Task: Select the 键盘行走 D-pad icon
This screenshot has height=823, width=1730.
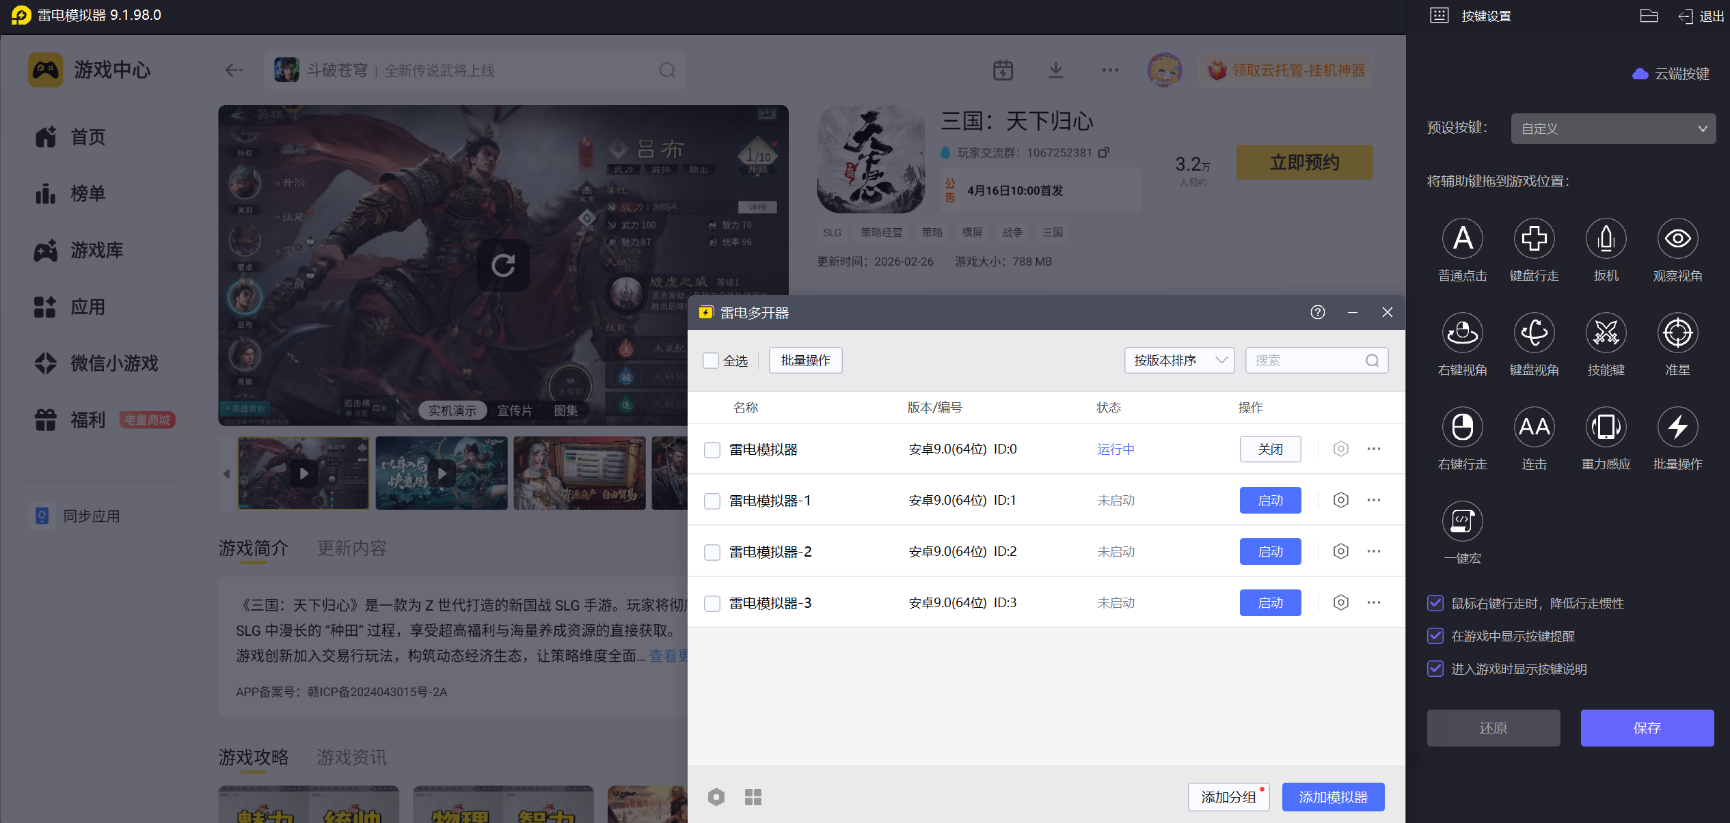Action: coord(1534,239)
